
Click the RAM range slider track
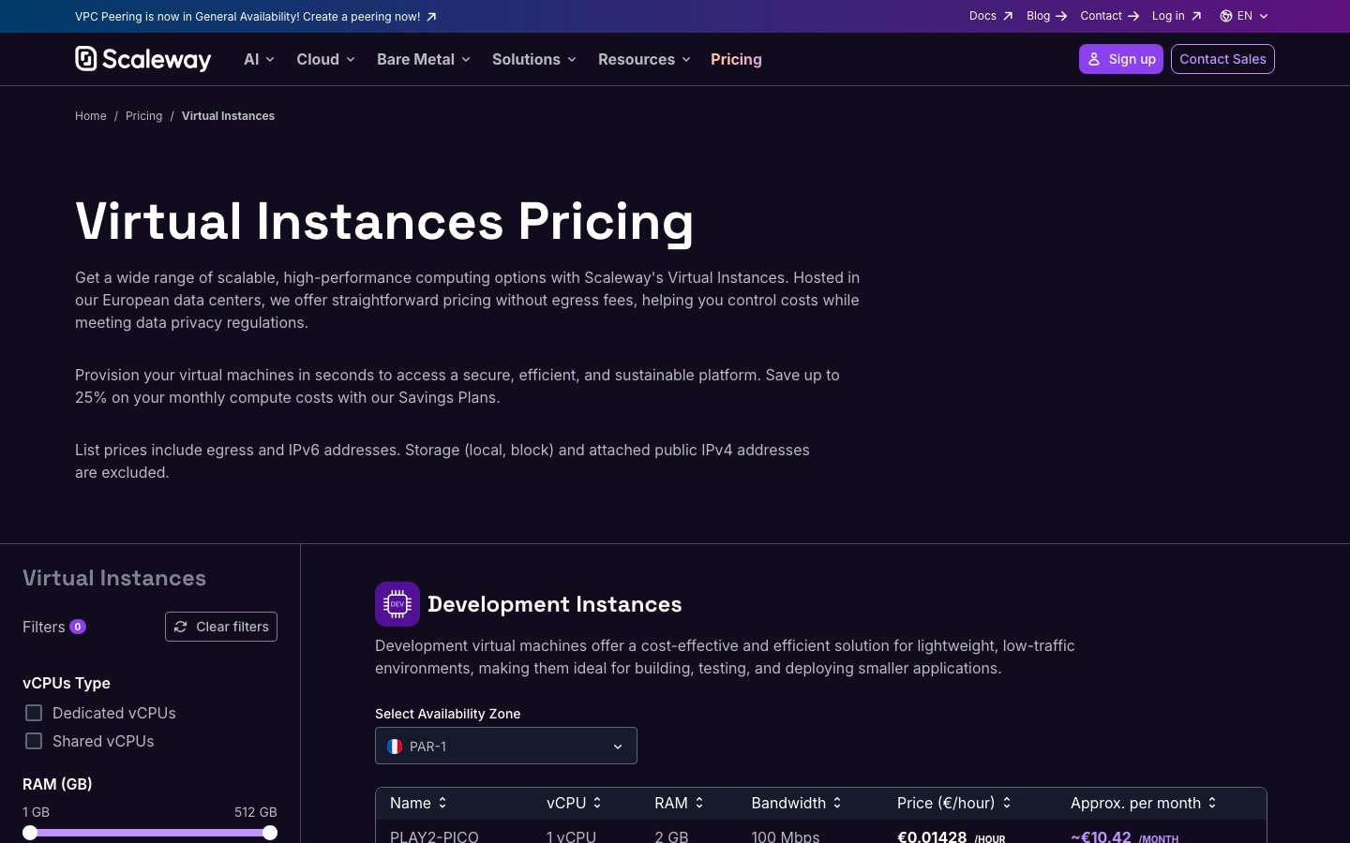point(150,833)
